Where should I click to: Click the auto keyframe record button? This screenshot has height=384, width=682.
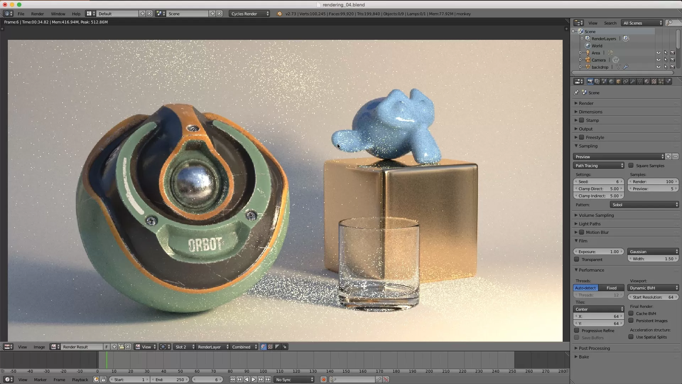coord(323,379)
